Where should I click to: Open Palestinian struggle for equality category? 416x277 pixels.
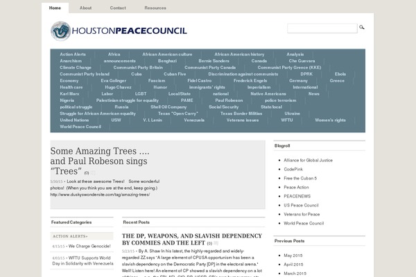[128, 100]
